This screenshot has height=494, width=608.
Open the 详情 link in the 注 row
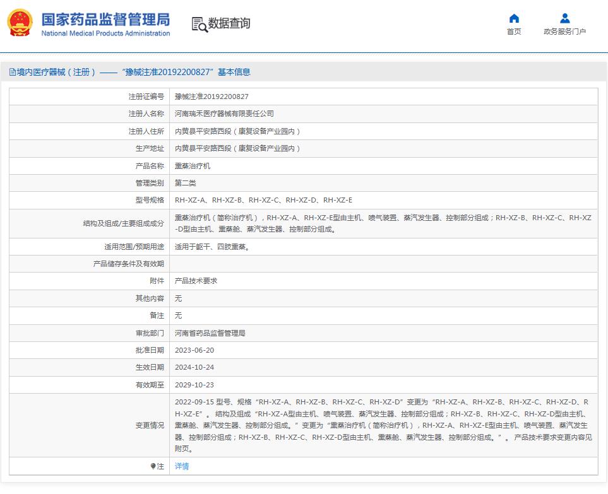tap(181, 466)
